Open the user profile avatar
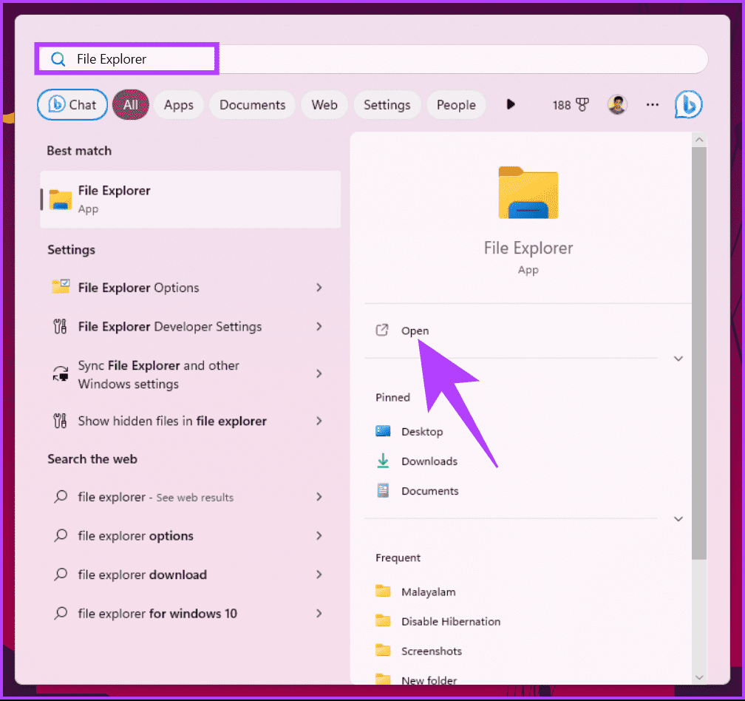This screenshot has width=745, height=701. pyautogui.click(x=617, y=105)
